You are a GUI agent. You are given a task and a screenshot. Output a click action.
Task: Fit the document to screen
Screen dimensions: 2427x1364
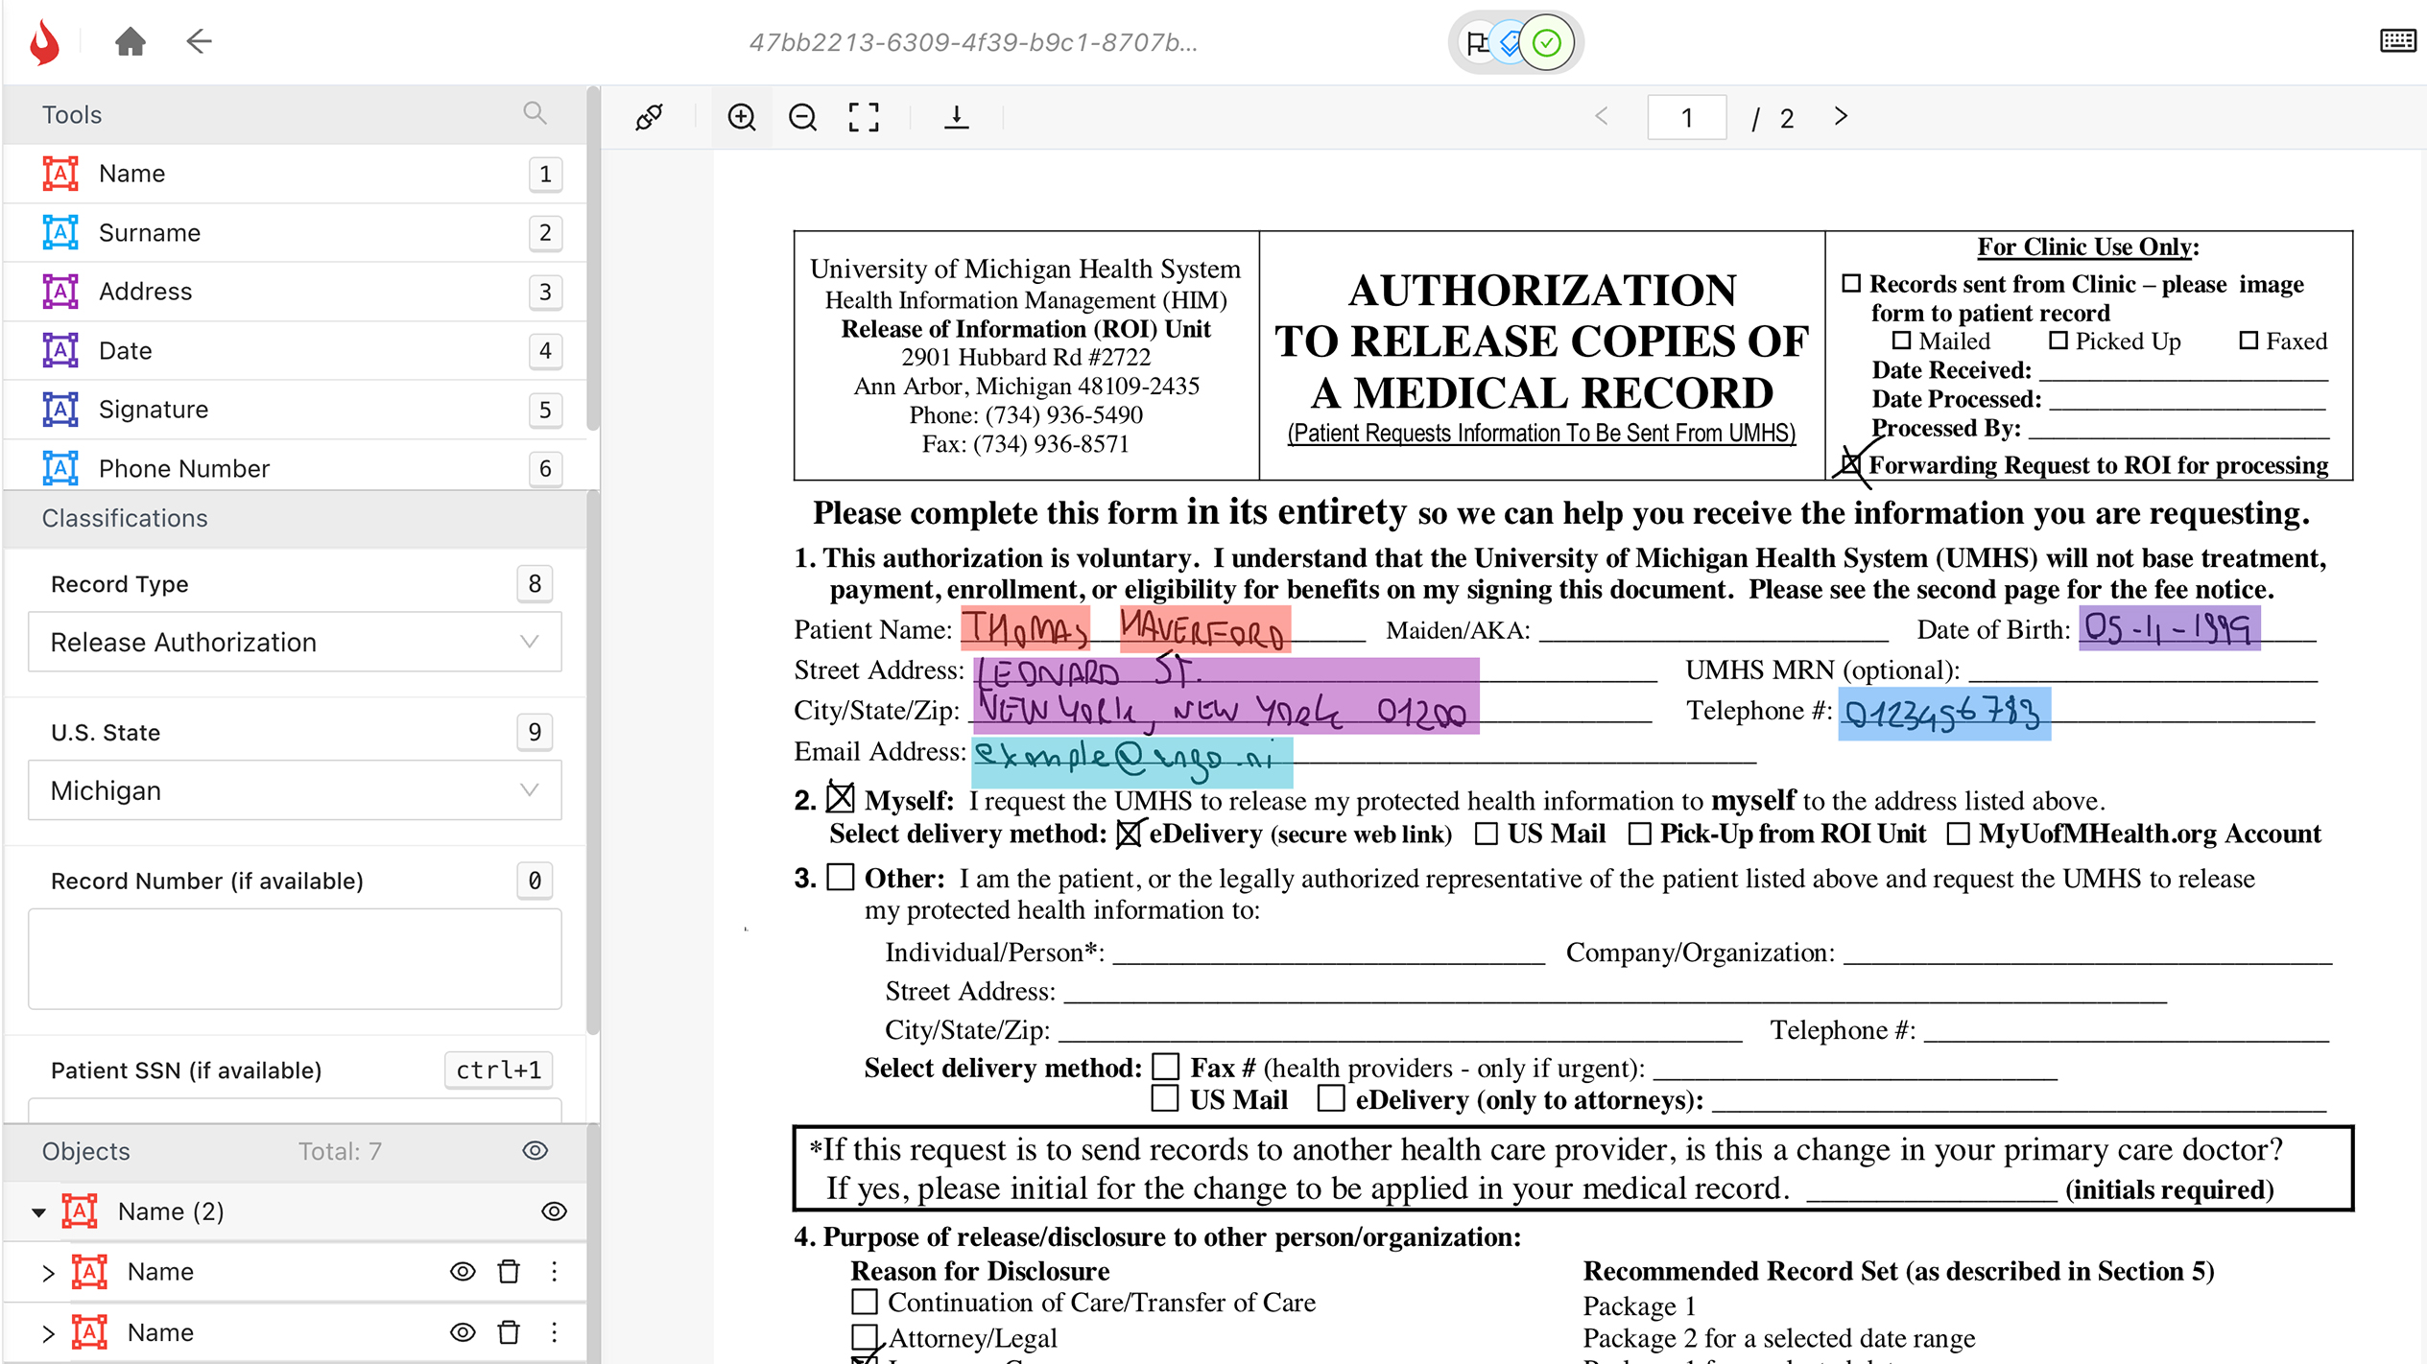[x=864, y=117]
